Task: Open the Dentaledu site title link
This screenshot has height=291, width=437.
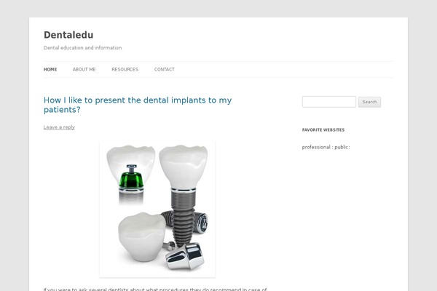Action: 68,35
